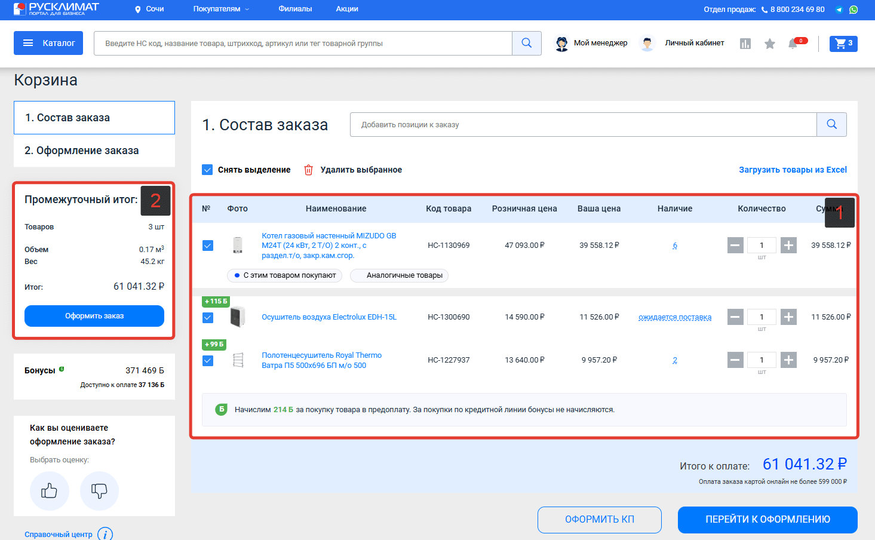This screenshot has height=540, width=875.
Task: Click product code НС-1227937
Action: point(449,360)
